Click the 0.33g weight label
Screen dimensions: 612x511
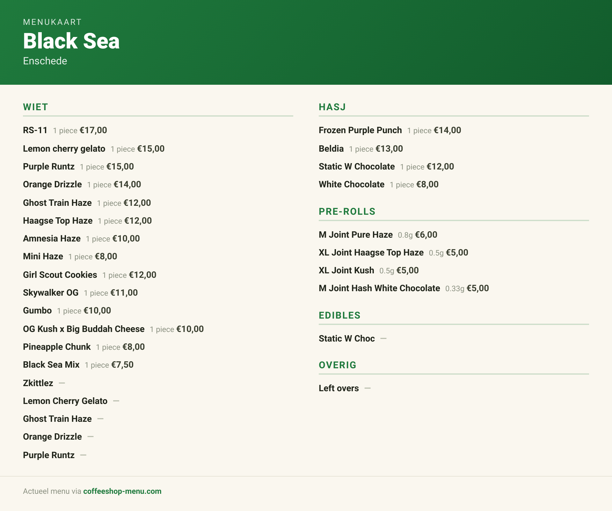455,289
